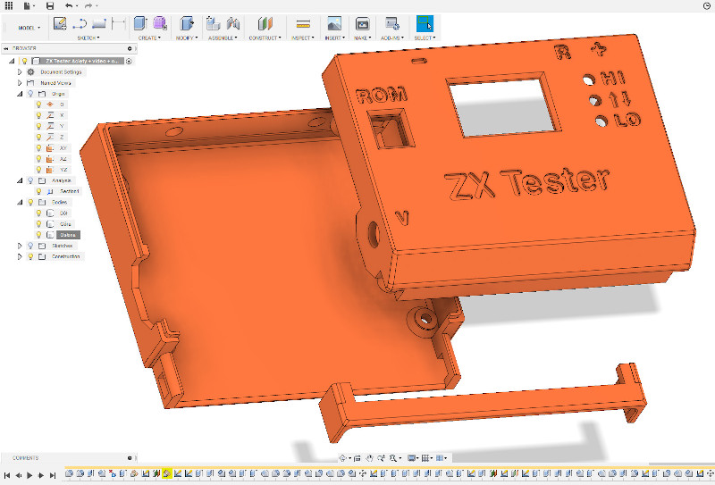The image size is (715, 485).
Task: Select the Scripts and Add-Ins icon
Action: [x=392, y=23]
